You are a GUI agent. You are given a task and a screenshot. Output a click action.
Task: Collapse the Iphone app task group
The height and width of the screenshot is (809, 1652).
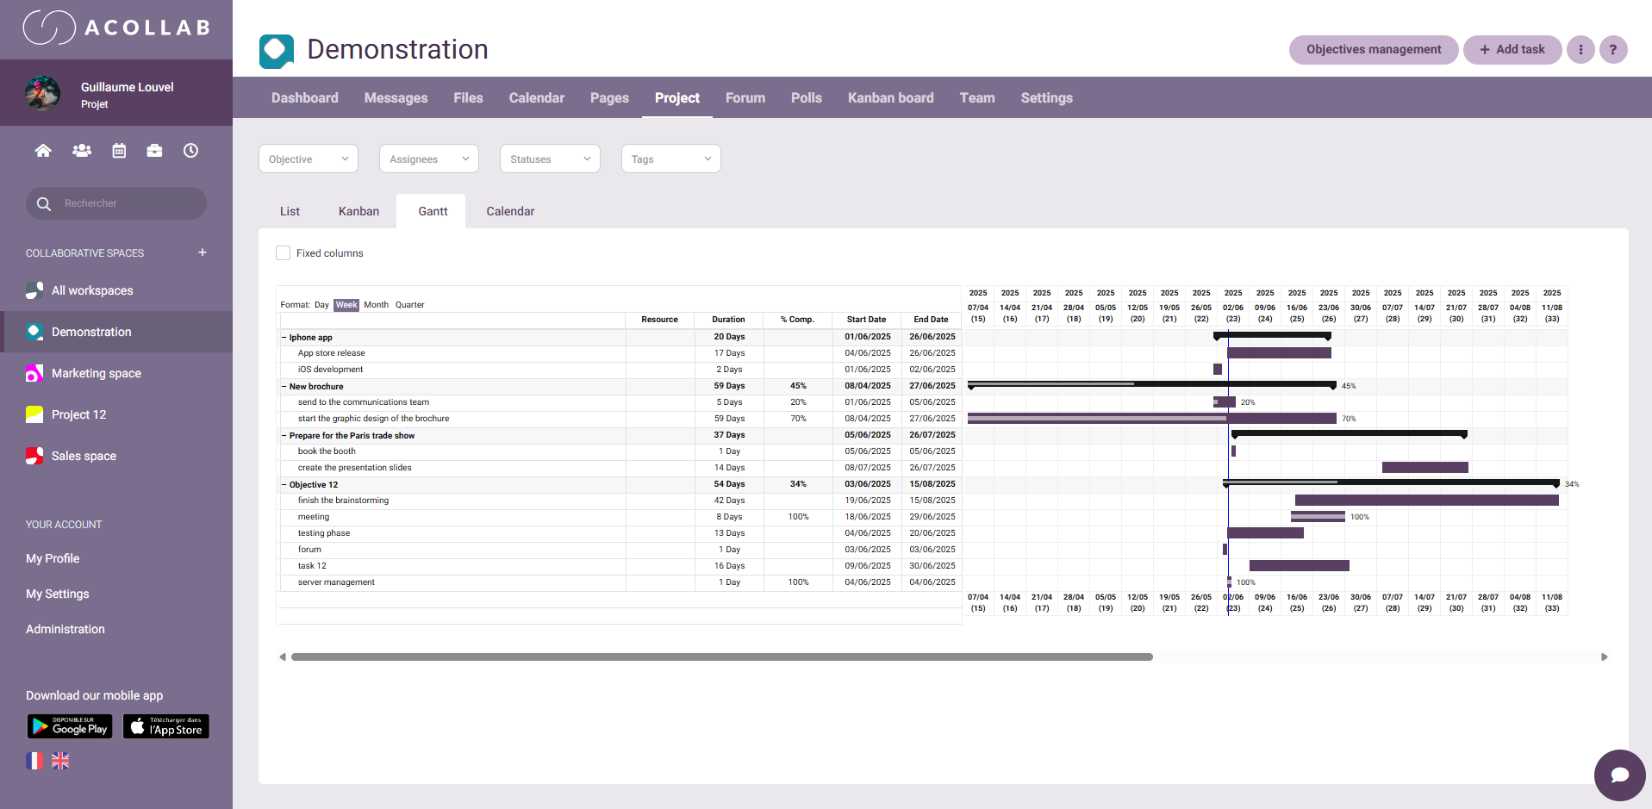tap(284, 338)
